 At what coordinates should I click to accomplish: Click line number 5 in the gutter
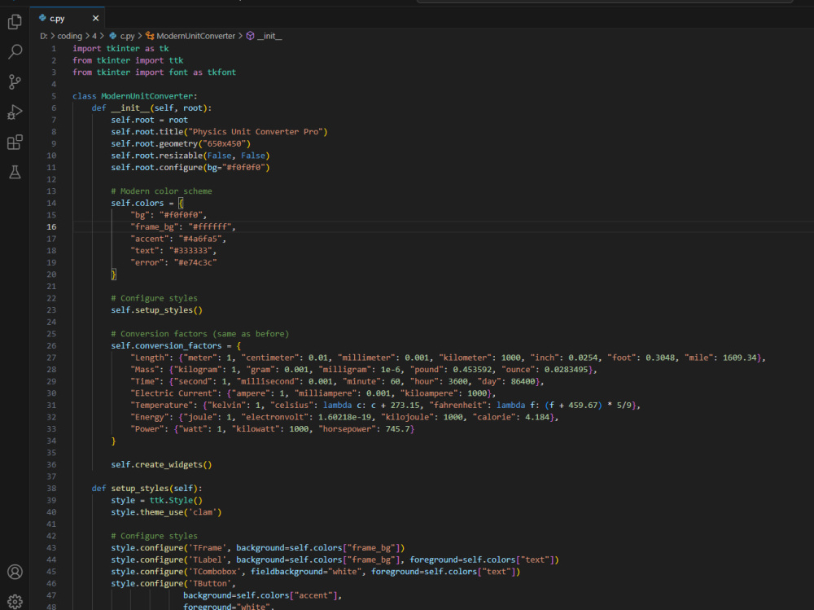[x=54, y=95]
